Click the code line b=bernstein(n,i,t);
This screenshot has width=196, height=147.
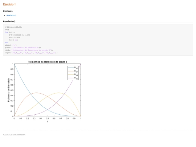[19, 35]
